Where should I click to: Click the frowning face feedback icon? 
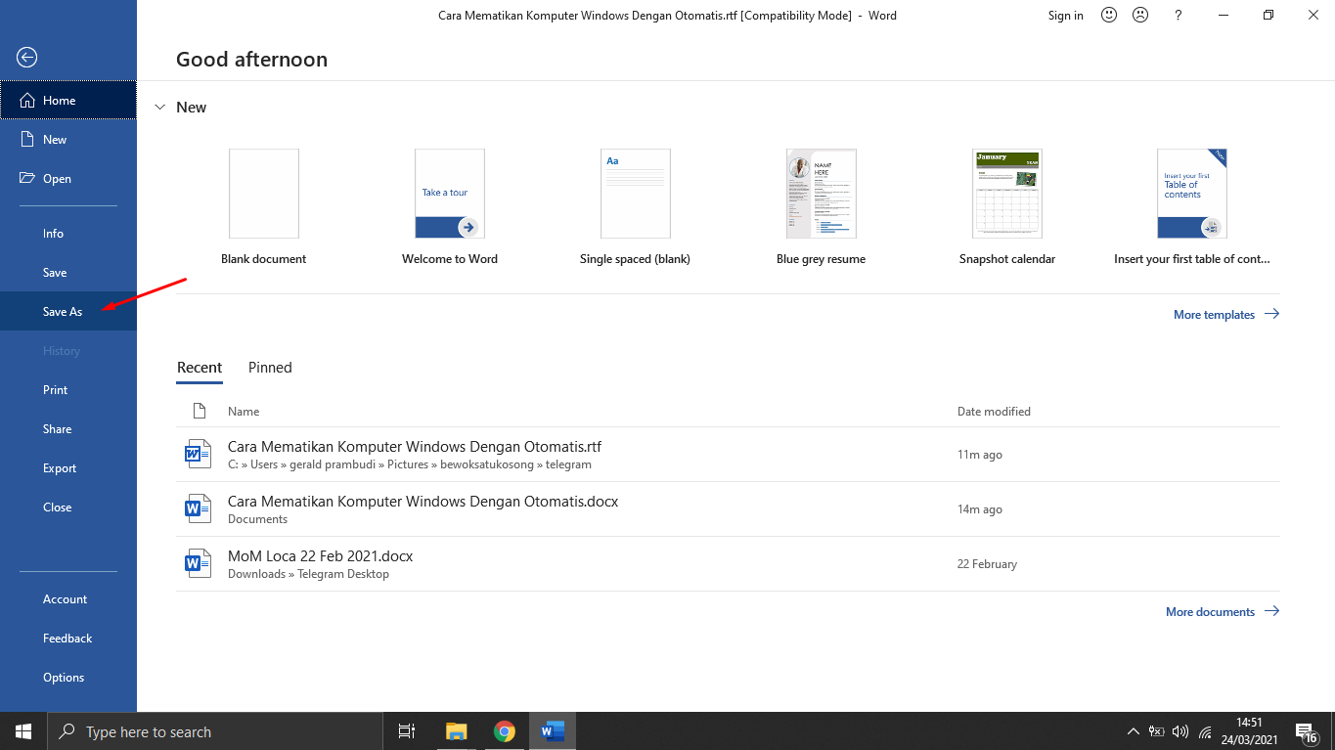tap(1140, 15)
